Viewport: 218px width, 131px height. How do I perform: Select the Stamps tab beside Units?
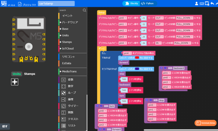coord(29,74)
